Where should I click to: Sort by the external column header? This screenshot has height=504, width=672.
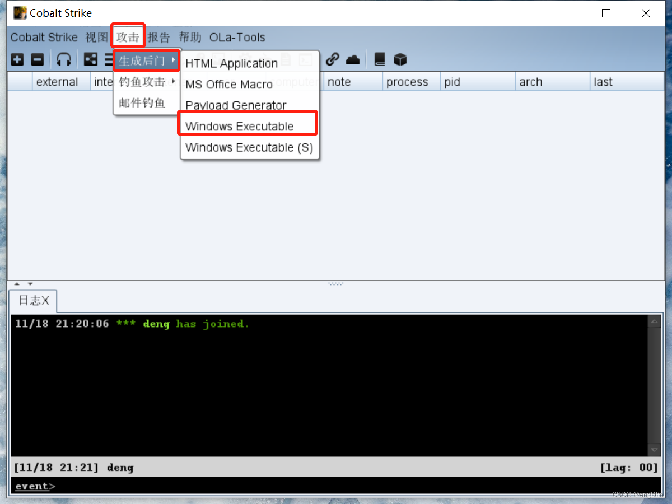click(61, 82)
